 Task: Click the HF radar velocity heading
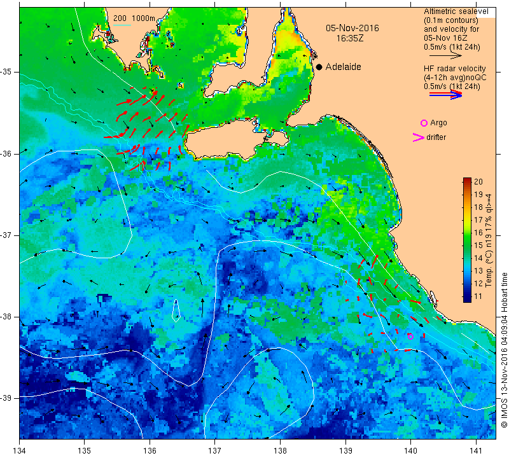coord(454,69)
